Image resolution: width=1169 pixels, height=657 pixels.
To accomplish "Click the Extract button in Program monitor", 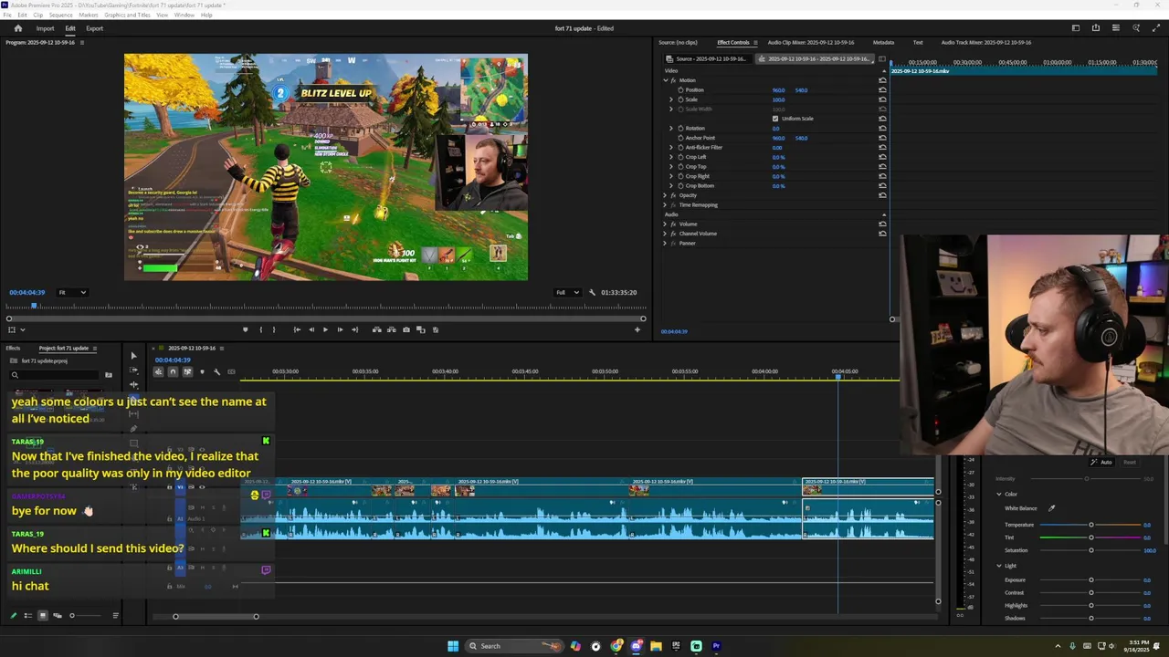I will [391, 329].
